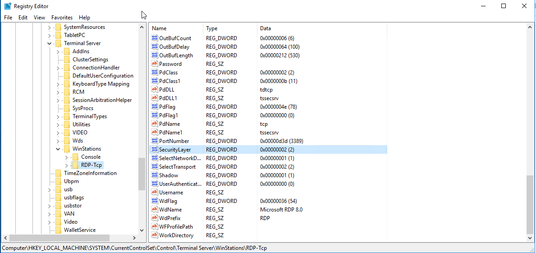
Task: Click the folder icon for Terminal Server
Action: click(x=58, y=43)
